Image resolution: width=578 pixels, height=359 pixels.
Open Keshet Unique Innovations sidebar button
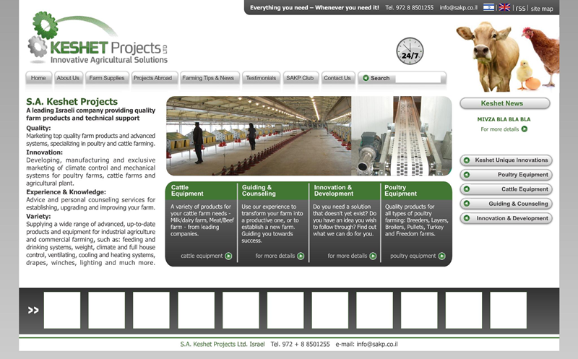(506, 160)
